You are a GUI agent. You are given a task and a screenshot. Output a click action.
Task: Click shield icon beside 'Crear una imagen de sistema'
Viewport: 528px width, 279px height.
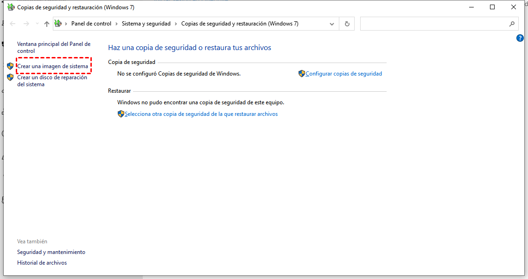[10, 66]
